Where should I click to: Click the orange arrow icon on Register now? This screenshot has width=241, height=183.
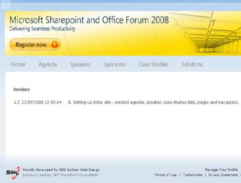click(55, 45)
